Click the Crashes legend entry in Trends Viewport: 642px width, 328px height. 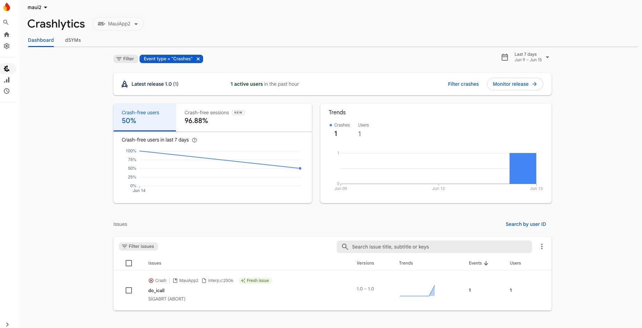point(339,125)
